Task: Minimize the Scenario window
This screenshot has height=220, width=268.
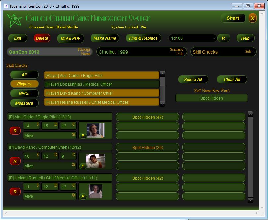Action: [x=237, y=6]
